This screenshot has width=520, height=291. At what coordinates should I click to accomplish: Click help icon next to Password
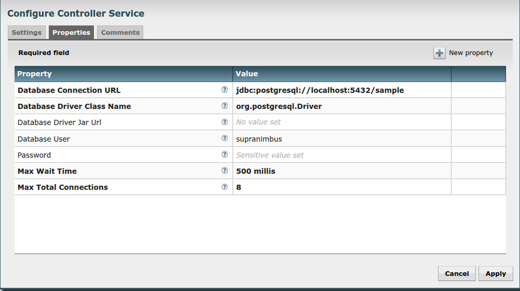[x=225, y=155]
